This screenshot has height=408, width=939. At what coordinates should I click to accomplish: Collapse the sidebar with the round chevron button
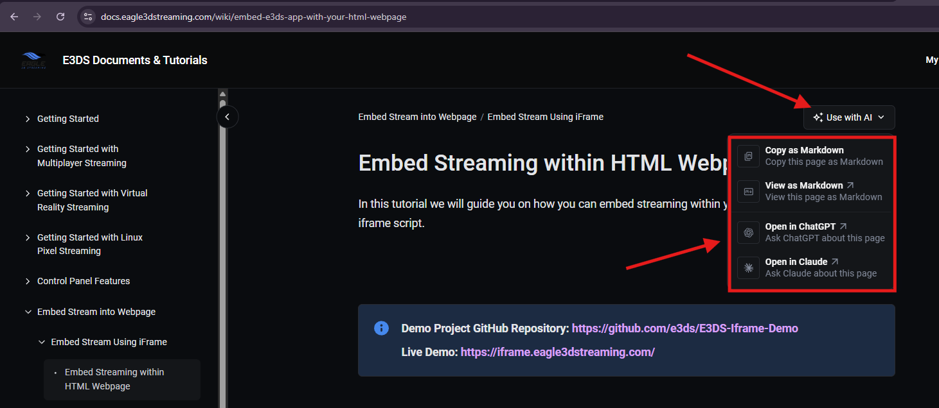[228, 117]
